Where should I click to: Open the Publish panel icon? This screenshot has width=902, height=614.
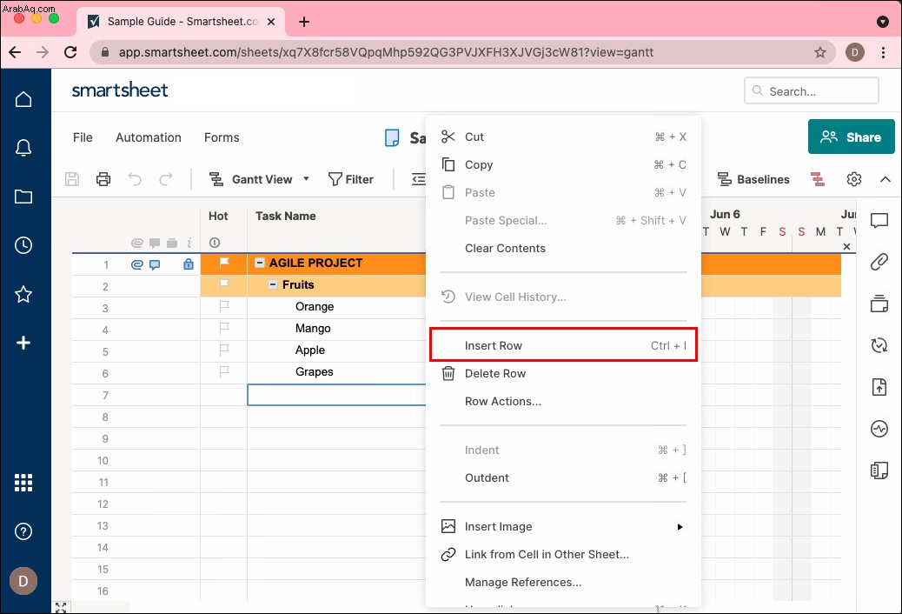coord(879,386)
